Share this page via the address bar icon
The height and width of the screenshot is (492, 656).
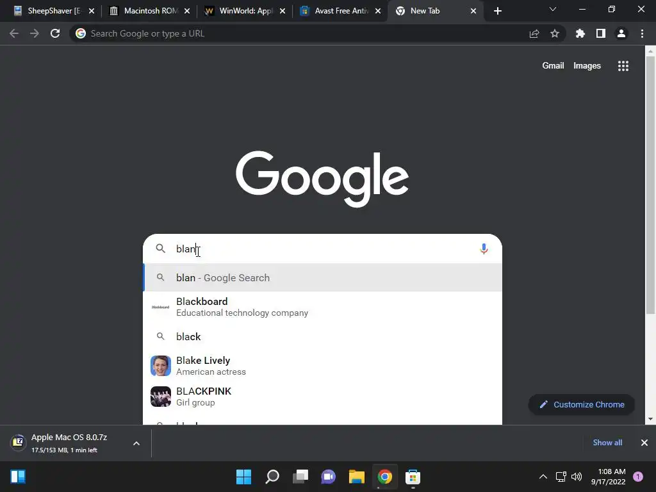(x=534, y=33)
